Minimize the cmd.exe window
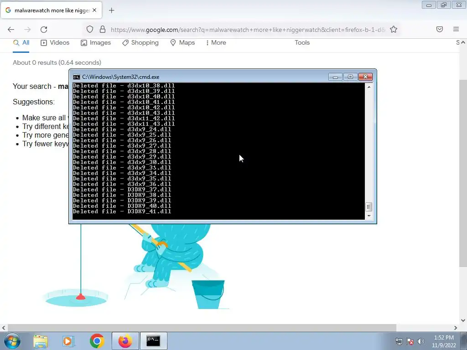The height and width of the screenshot is (350, 467). coord(335,77)
